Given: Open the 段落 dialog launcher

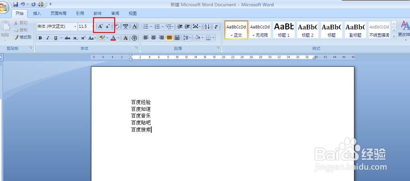Looking at the screenshot, I should pos(219,48).
